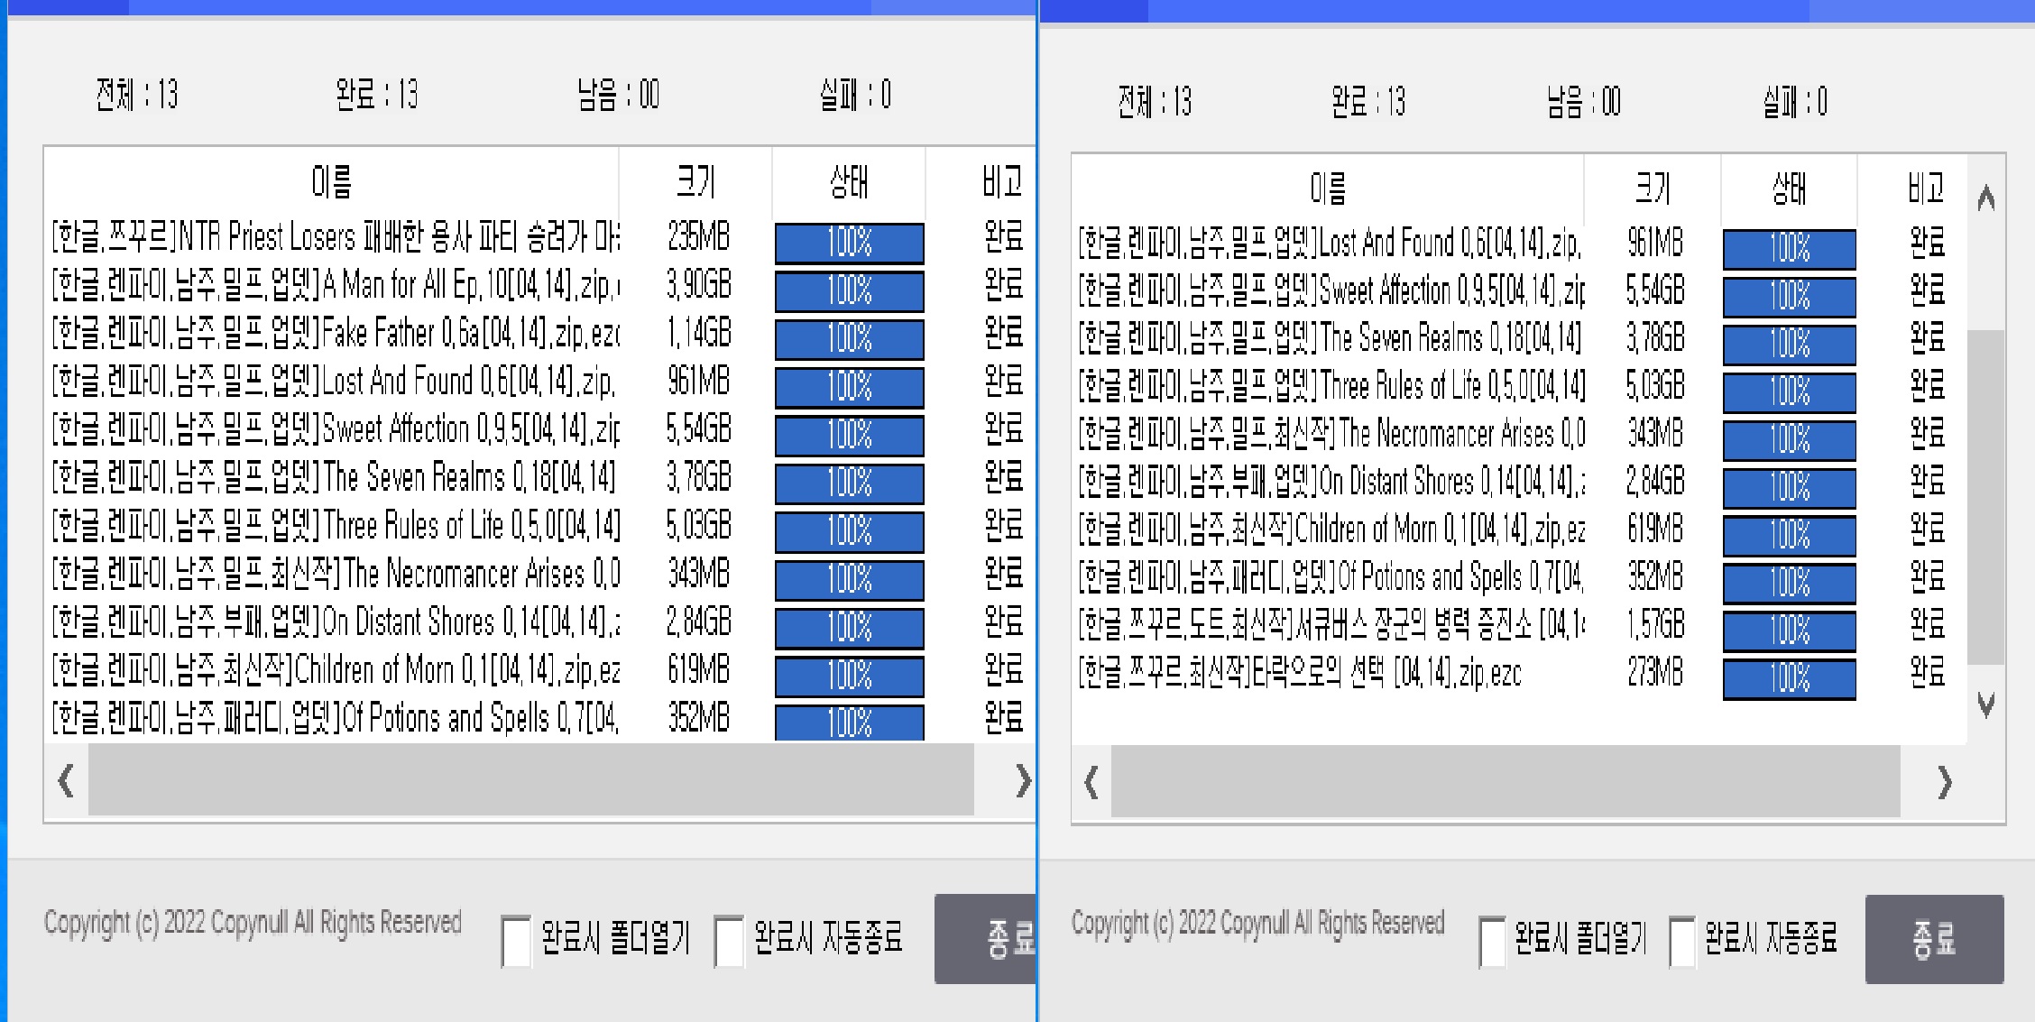Enable 완료시 자동종료 checkbox in right window

click(1682, 942)
